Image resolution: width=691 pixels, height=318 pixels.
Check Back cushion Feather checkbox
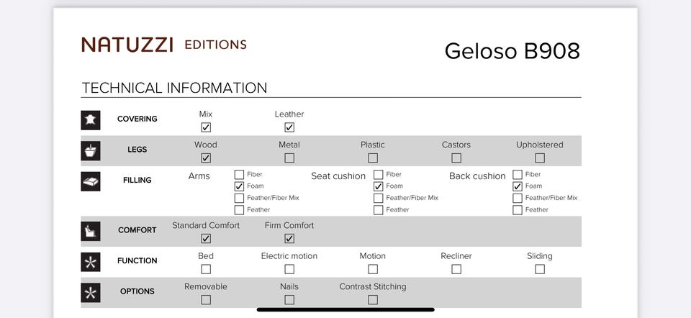(x=518, y=210)
